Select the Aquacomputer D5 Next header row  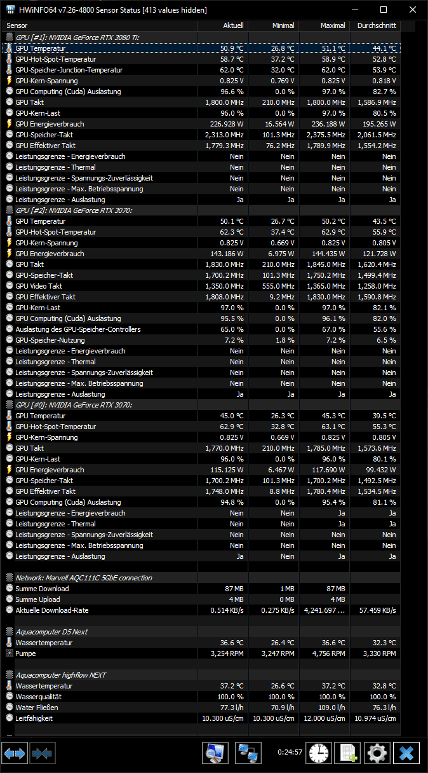point(51,632)
